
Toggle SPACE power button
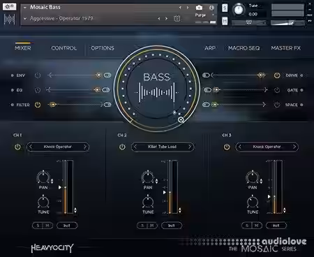(x=277, y=105)
